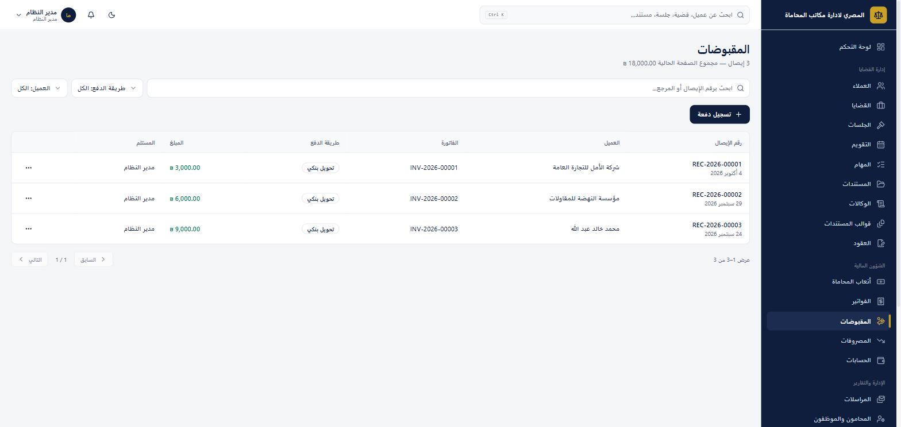Click the العملاء people icon
901x427 pixels.
pos(881,86)
